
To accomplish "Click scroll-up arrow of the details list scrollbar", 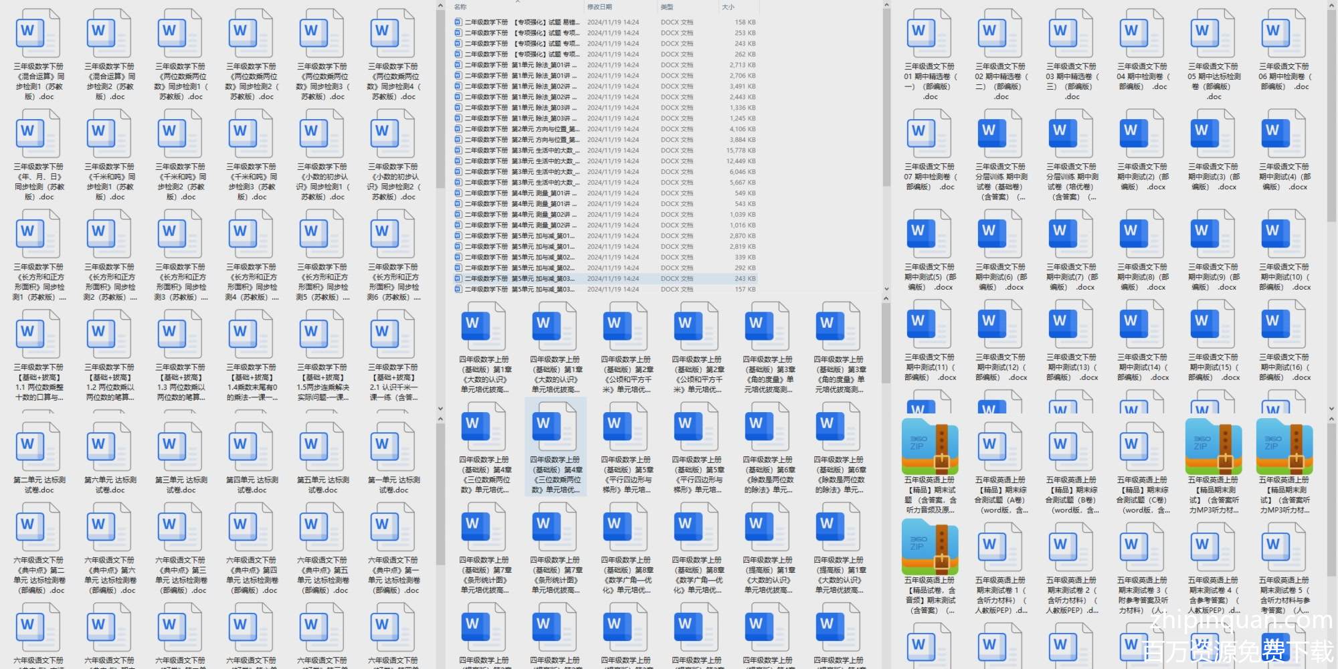I will [x=886, y=6].
